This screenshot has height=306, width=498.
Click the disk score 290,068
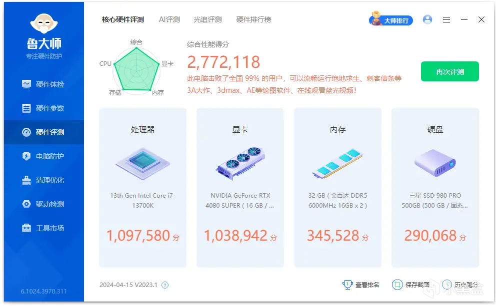430,236
